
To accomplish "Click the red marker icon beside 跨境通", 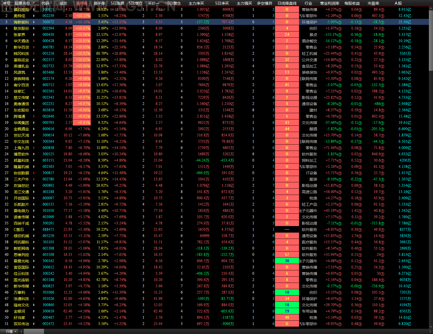I will click(x=34, y=116).
